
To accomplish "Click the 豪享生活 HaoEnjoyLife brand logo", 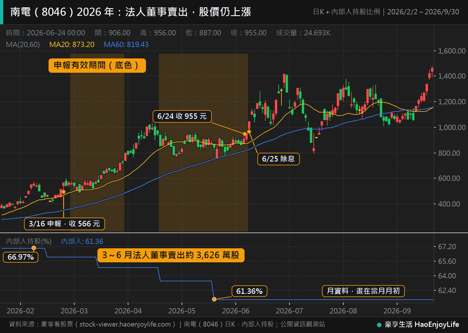I will (x=418, y=325).
